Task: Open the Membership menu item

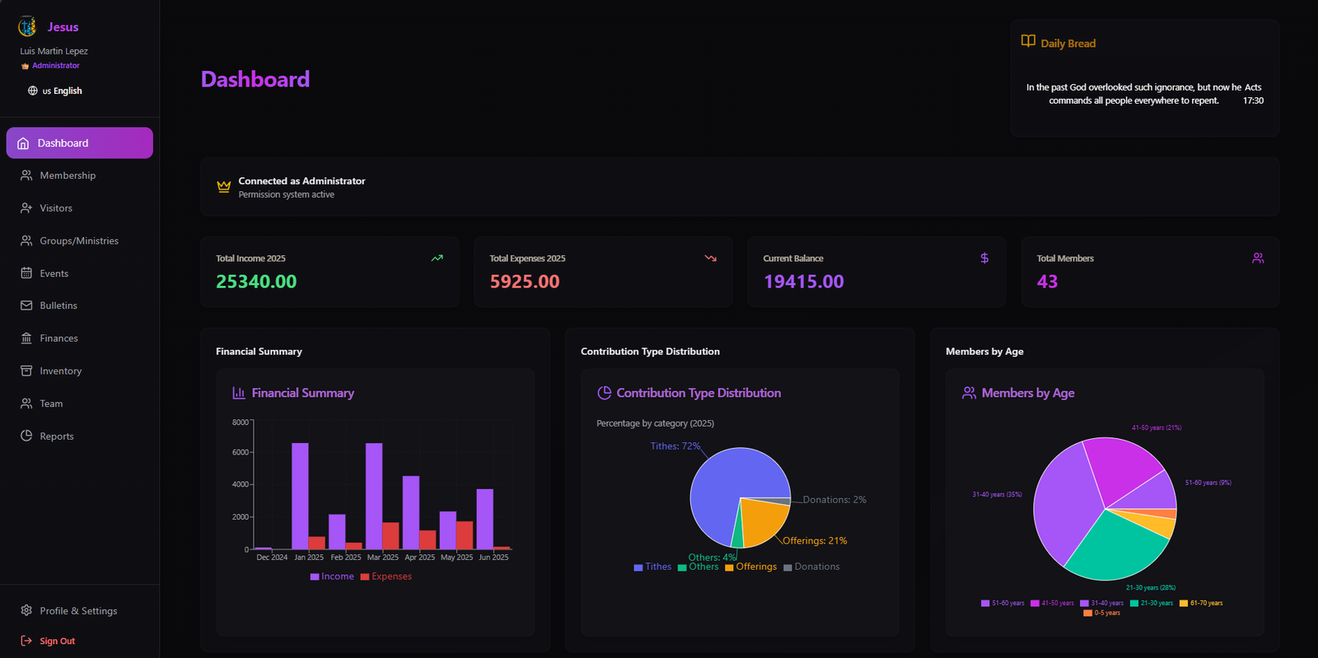Action: click(x=68, y=175)
